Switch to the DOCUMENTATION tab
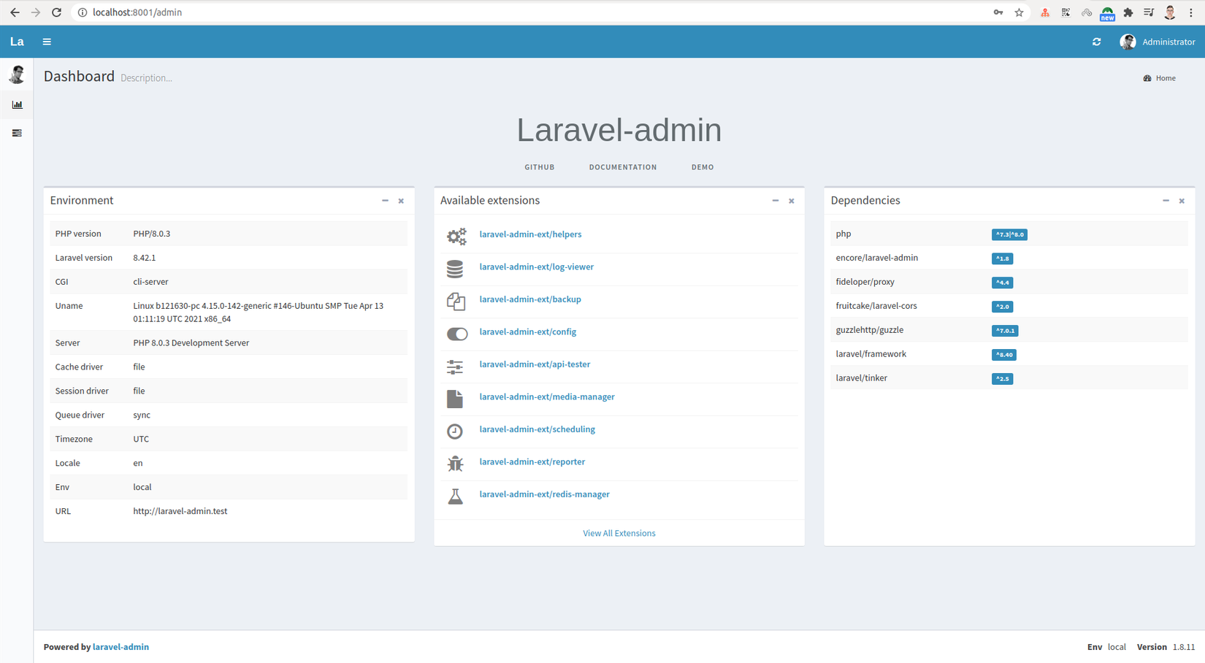 click(x=622, y=166)
